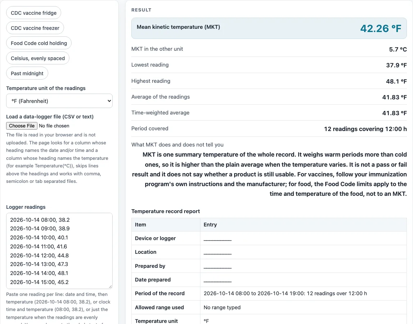The width and height of the screenshot is (413, 324).
Task: Load the CDC vaccine freezer preset
Action: point(35,28)
